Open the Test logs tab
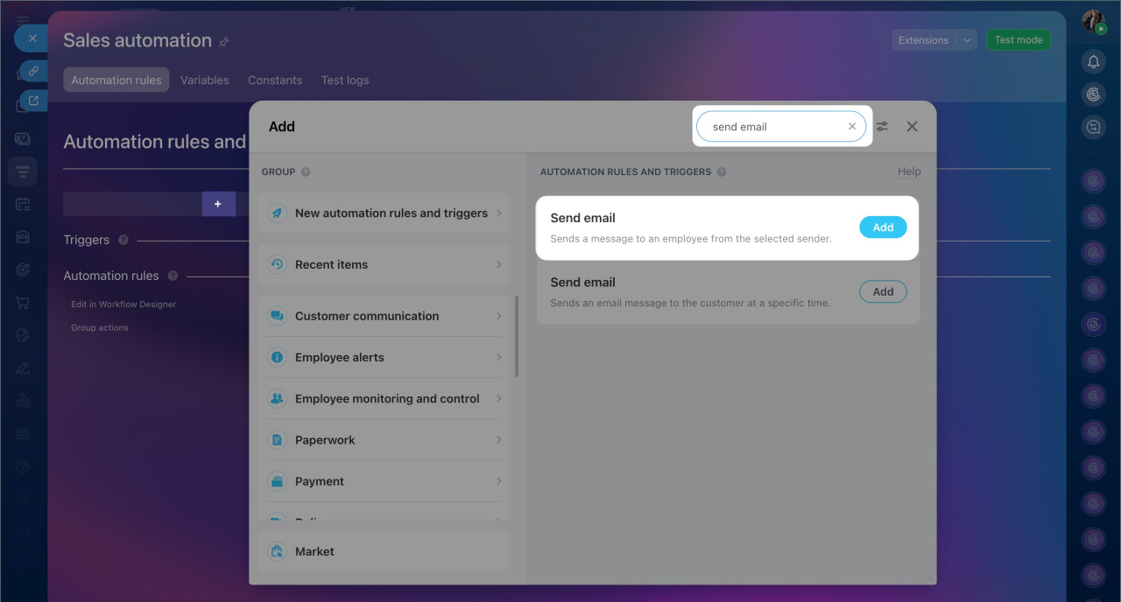 tap(344, 80)
